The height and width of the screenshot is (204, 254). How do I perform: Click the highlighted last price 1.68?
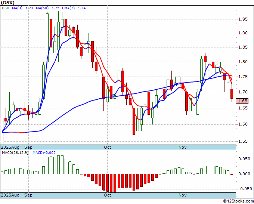click(242, 101)
